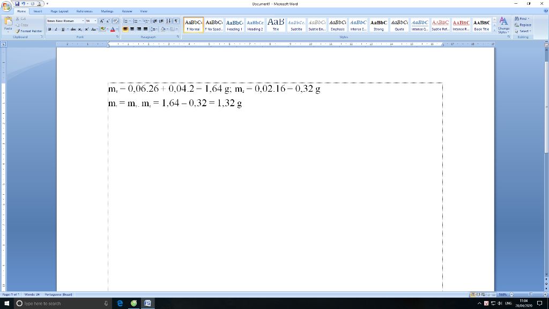Click the Words: 24 count in status bar
The width and height of the screenshot is (549, 309).
click(x=32, y=295)
